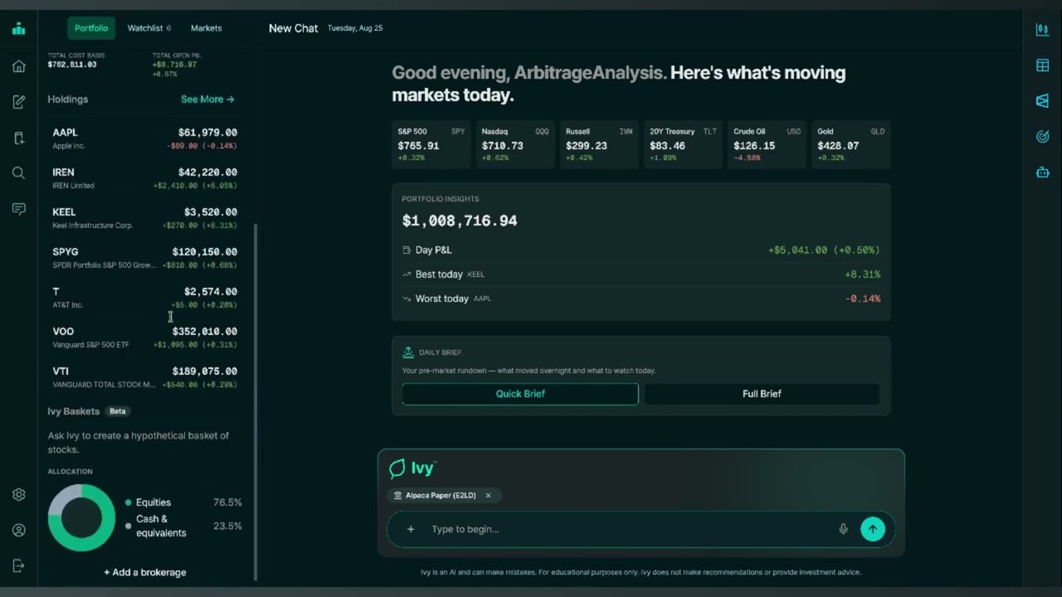Open the VOO holding row

pyautogui.click(x=144, y=337)
